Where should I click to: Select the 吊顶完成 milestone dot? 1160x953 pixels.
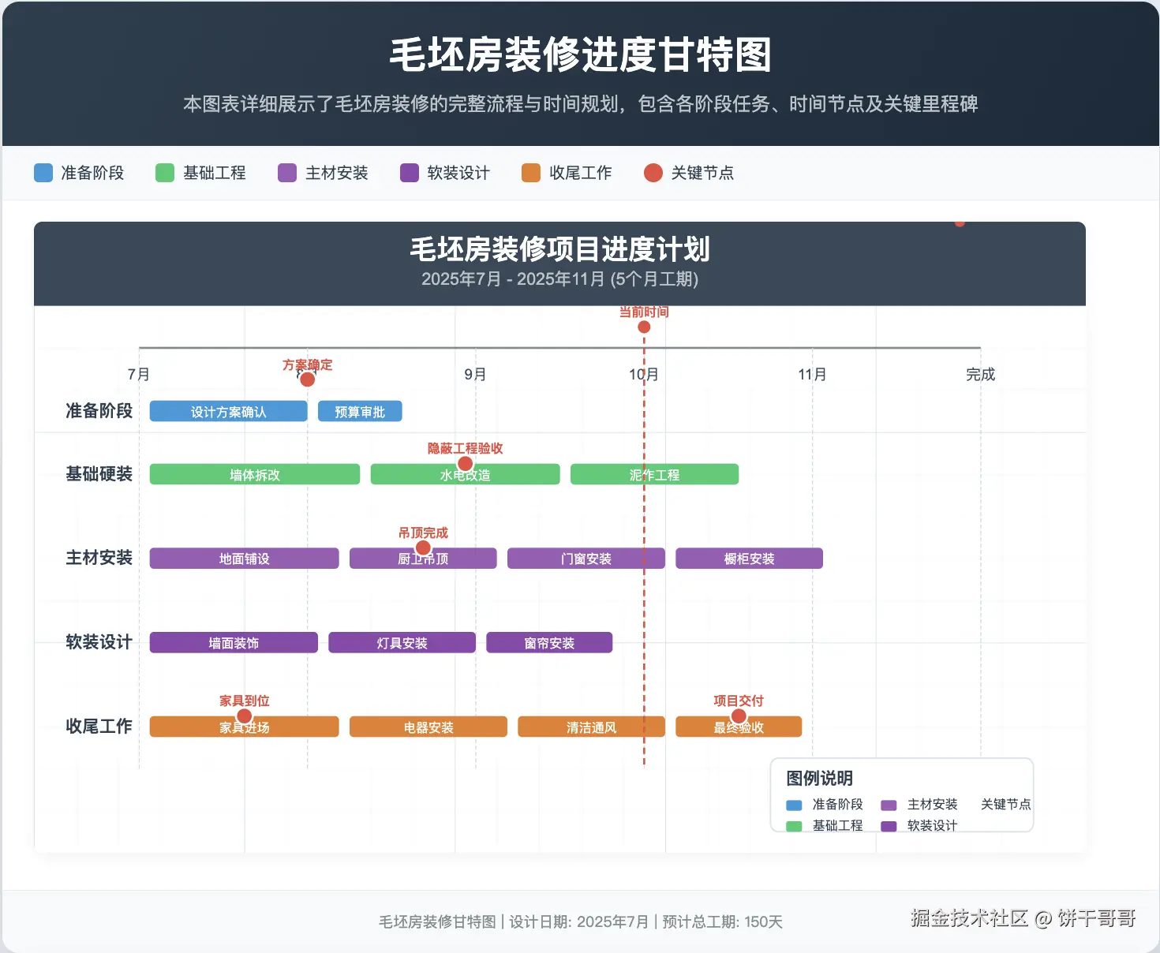423,548
